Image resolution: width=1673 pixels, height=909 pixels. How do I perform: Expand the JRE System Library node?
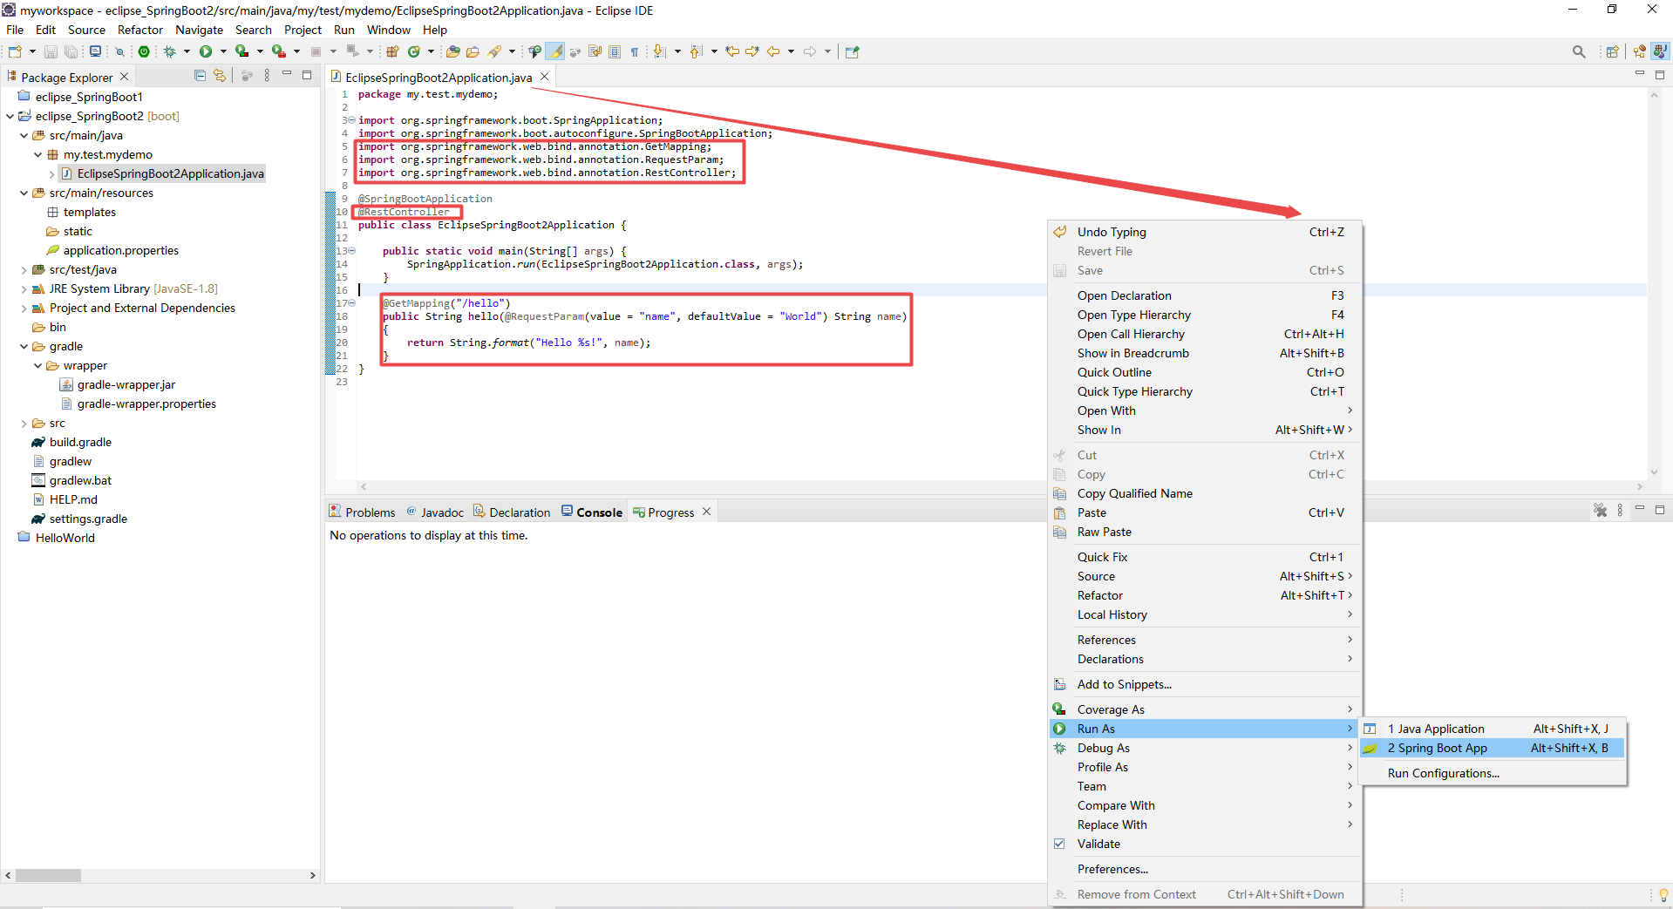(x=24, y=288)
